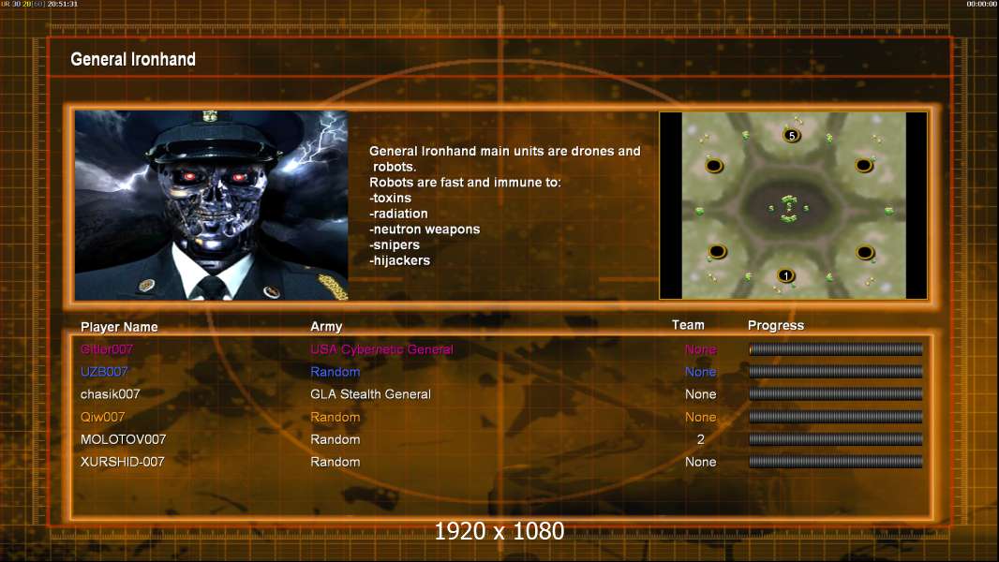Click Gitler007's loading progress bar
The width and height of the screenshot is (999, 562).
[836, 348]
